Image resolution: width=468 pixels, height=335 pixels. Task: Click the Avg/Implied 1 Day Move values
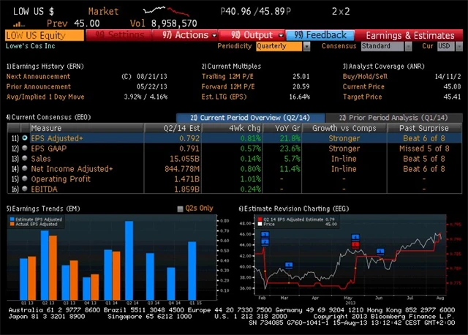[x=146, y=97]
